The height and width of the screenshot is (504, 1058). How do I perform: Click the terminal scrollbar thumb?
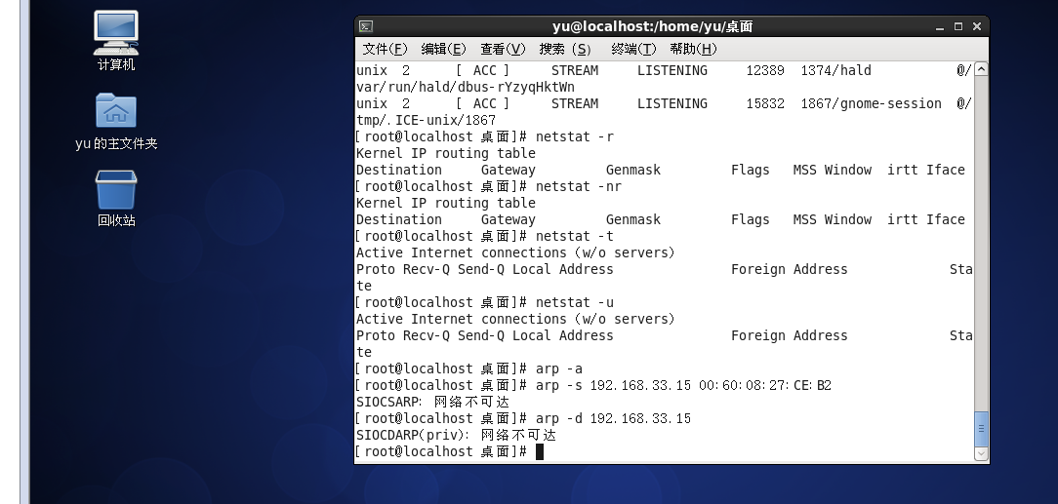(x=982, y=429)
